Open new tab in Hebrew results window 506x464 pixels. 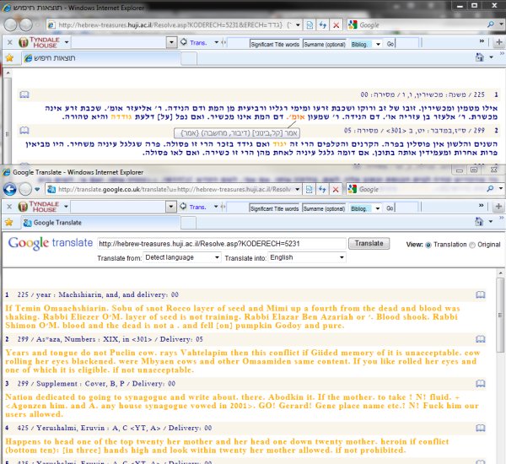coord(189,59)
